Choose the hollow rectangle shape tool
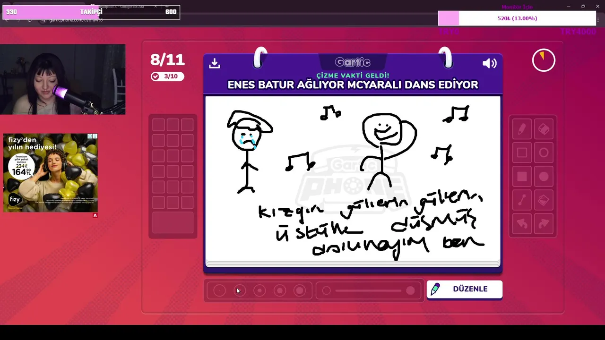The image size is (605, 340). [522, 153]
